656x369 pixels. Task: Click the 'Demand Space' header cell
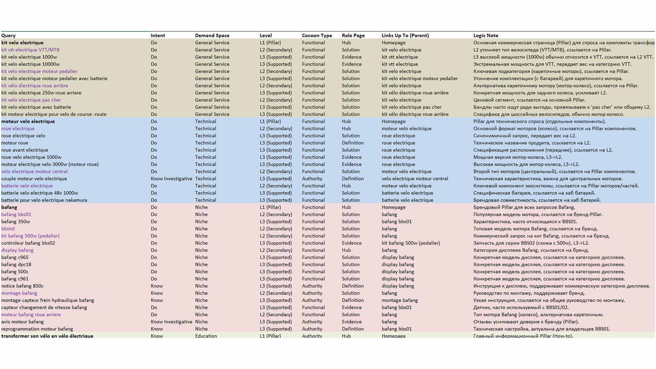(212, 36)
